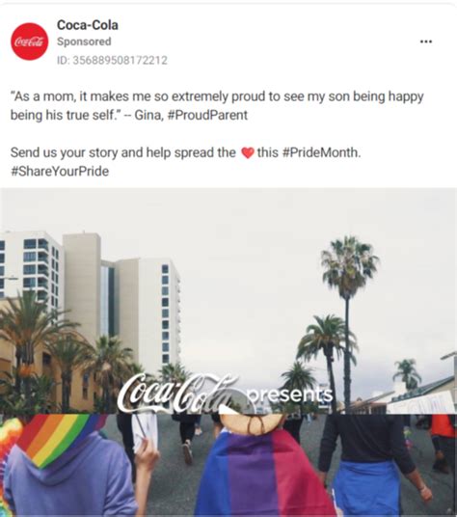457x517 pixels.
Task: Click the 'Send us your story' sentence
Action: 185,152
